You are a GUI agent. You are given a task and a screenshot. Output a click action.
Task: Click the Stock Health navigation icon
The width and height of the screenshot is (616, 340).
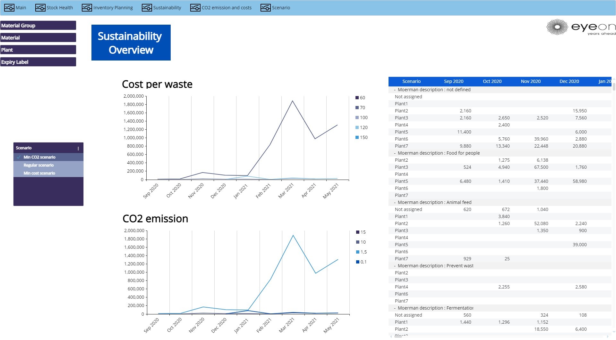pyautogui.click(x=40, y=8)
